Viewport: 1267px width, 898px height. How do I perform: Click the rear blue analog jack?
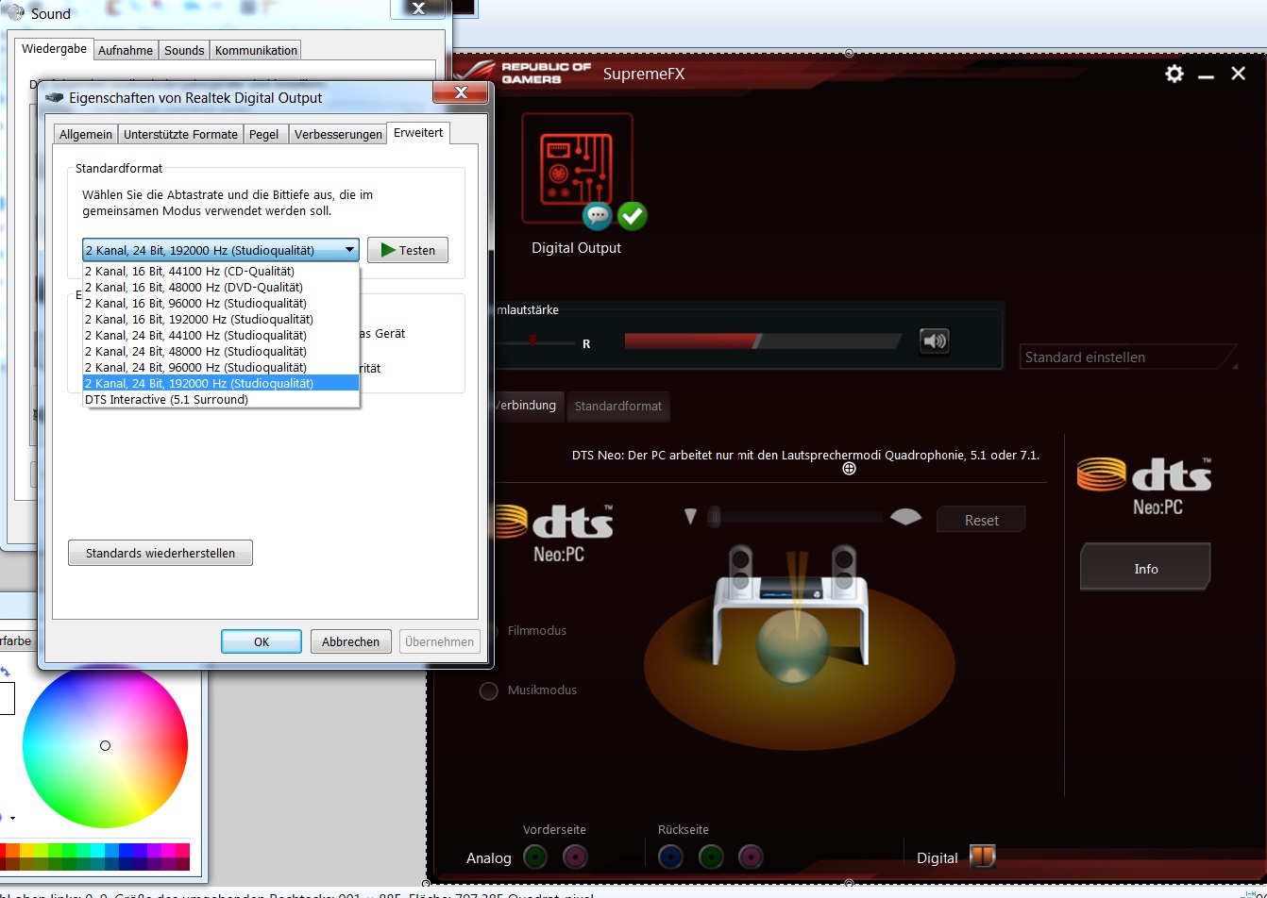point(670,856)
